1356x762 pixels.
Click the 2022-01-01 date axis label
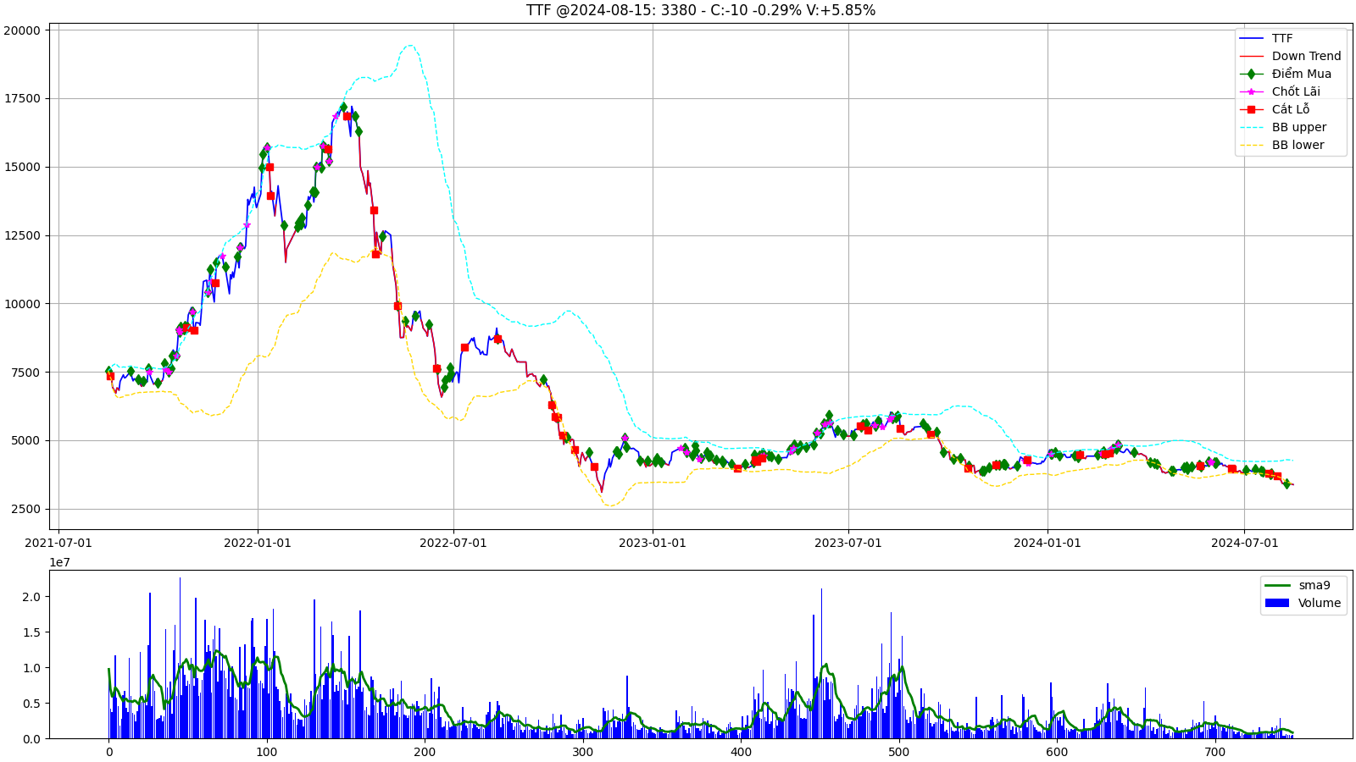click(258, 543)
